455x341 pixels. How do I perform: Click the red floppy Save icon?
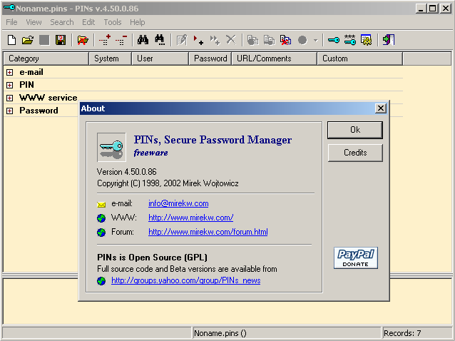(x=60, y=40)
